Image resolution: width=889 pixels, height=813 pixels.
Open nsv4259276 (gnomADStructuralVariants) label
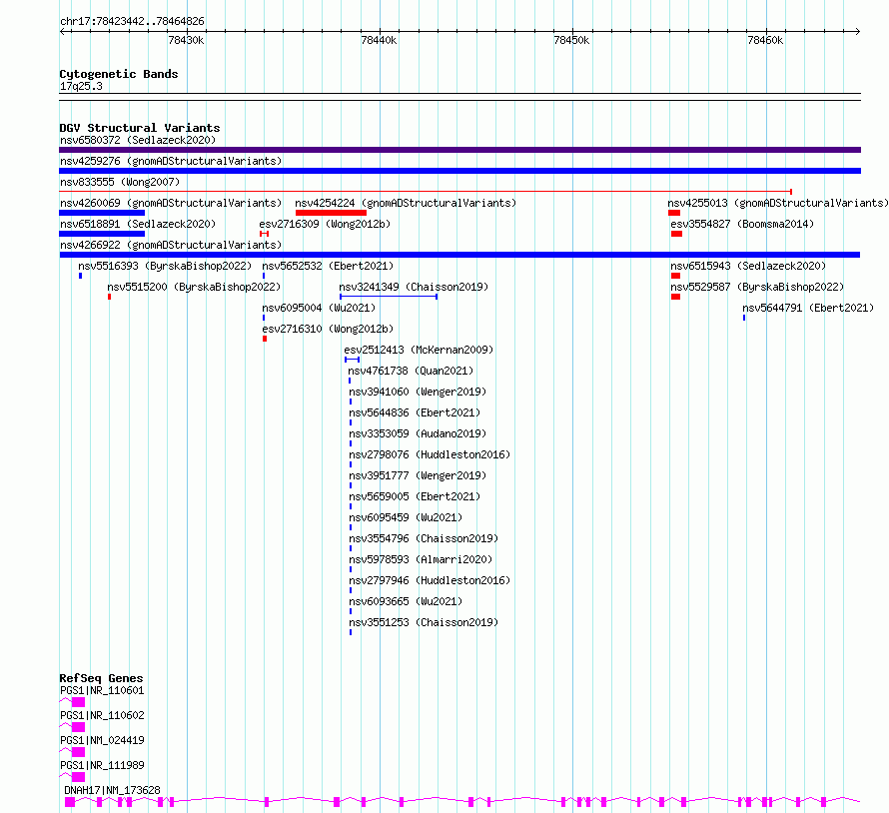click(171, 161)
